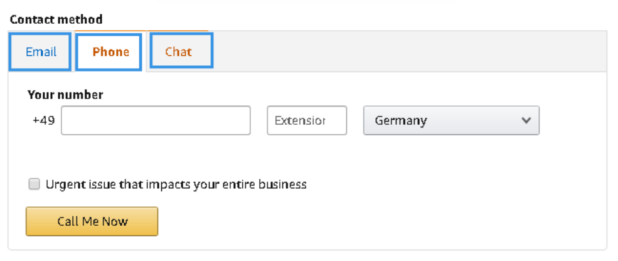The width and height of the screenshot is (618, 261).
Task: Request a callback with the yellow button
Action: coord(92,221)
